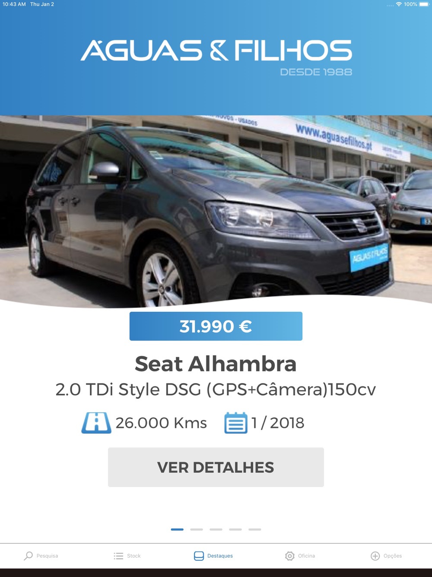This screenshot has height=577, width=432.
Task: Select the first active page indicator
Action: (x=177, y=529)
